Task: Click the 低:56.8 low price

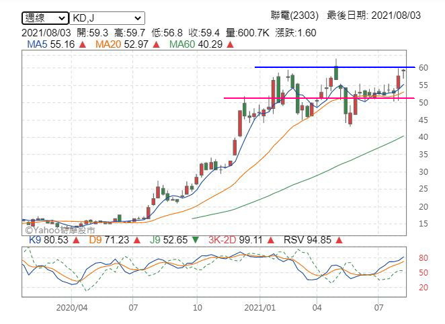Action: pos(167,33)
